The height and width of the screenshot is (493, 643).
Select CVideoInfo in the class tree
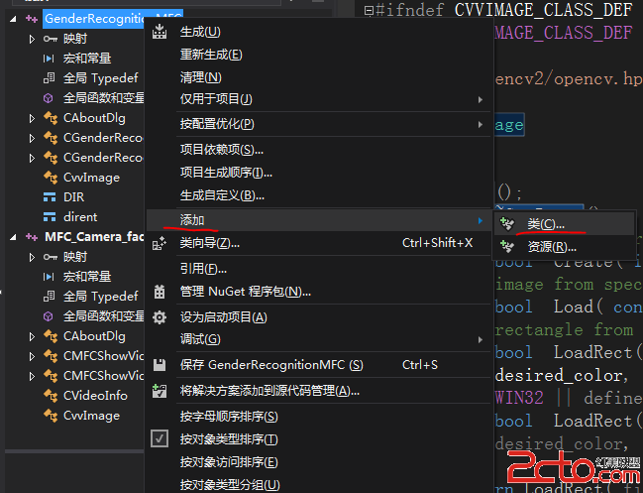coord(95,396)
